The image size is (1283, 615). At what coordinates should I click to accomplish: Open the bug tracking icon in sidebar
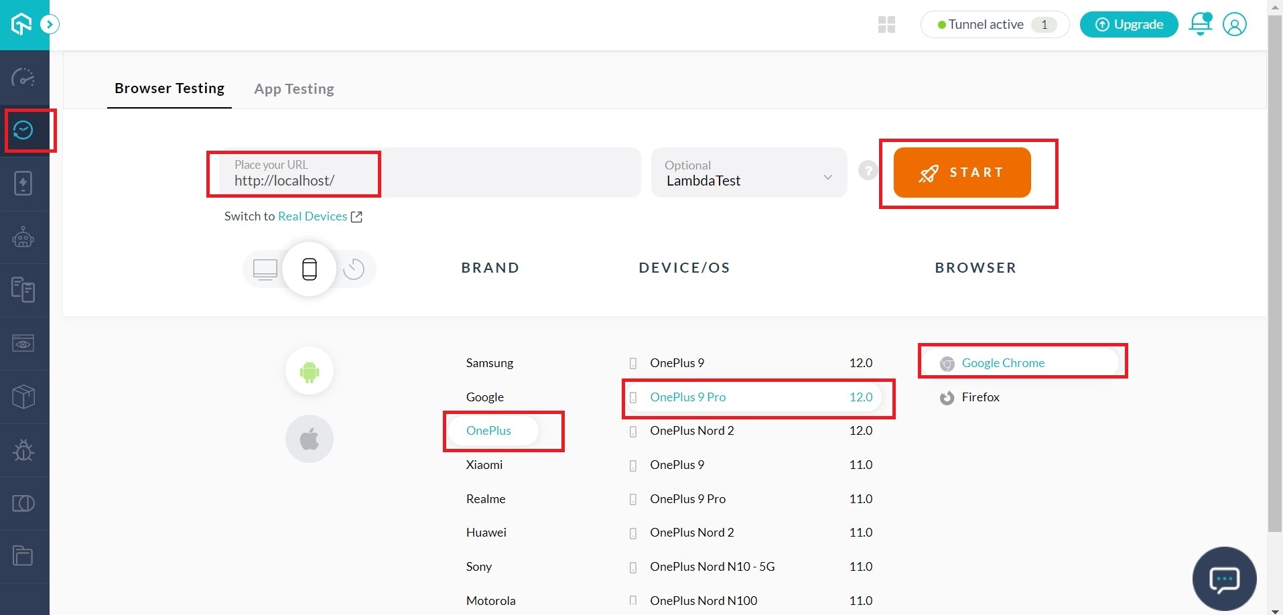point(23,450)
